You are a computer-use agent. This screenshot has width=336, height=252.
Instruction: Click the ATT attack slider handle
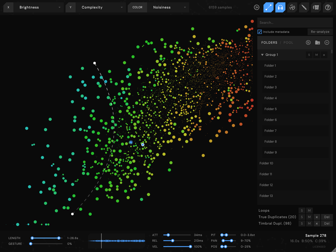[168, 235]
